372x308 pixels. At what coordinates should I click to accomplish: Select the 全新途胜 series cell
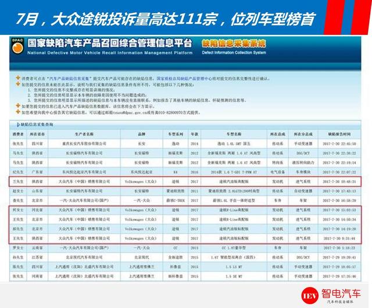click(176, 257)
